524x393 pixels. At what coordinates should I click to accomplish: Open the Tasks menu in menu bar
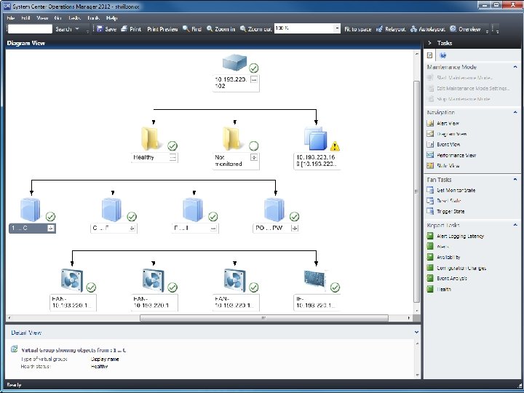74,18
